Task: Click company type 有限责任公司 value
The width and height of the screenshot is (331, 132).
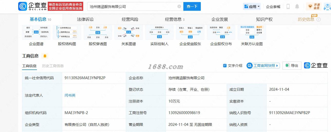Action: [87, 125]
